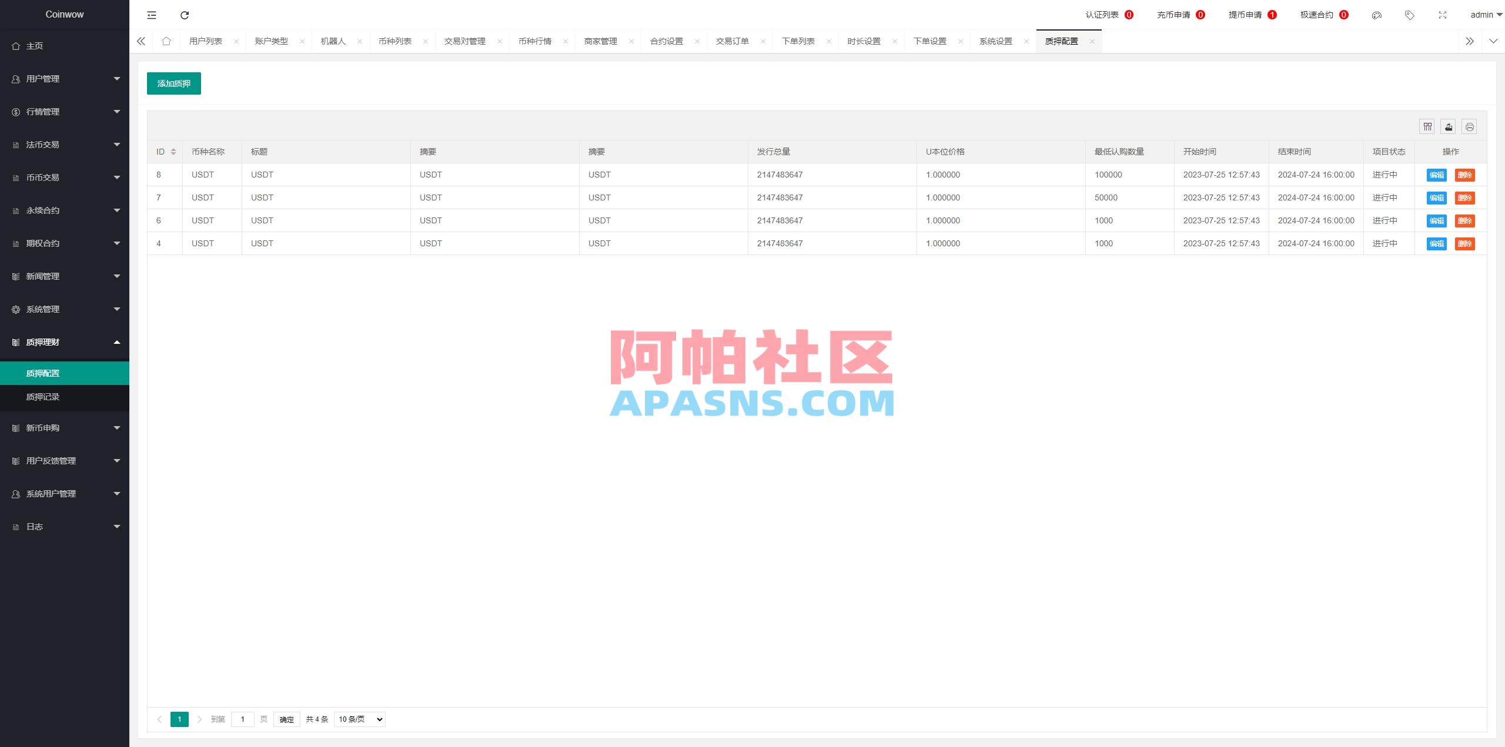1505x747 pixels.
Task: Click the tag note icon in header
Action: tap(1409, 15)
